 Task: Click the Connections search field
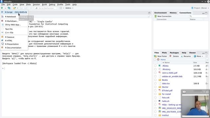click(x=198, y=16)
